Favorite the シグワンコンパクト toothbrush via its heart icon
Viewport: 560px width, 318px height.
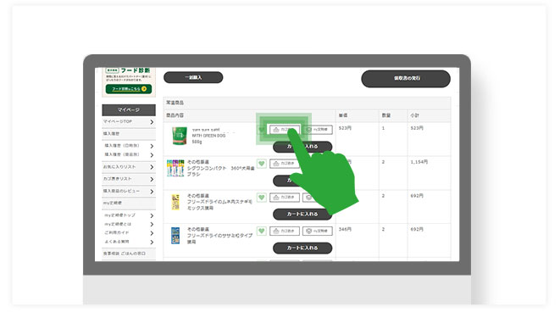click(262, 164)
